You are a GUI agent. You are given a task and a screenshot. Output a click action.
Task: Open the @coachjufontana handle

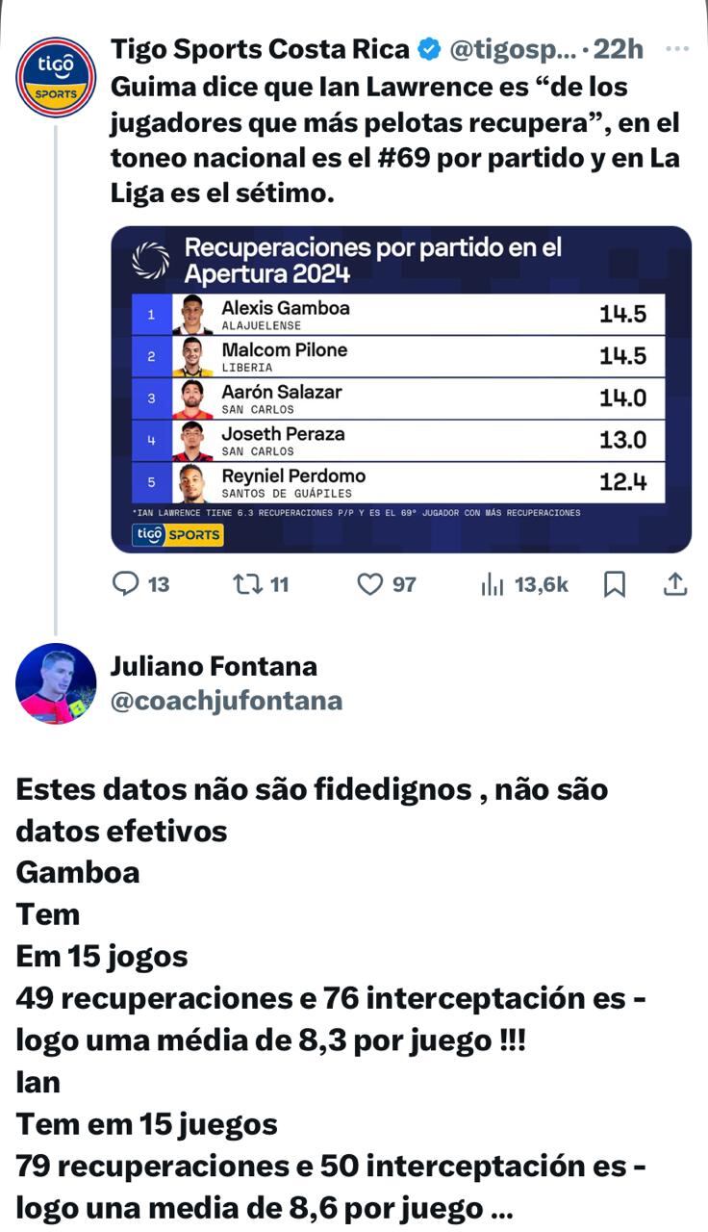(x=226, y=701)
